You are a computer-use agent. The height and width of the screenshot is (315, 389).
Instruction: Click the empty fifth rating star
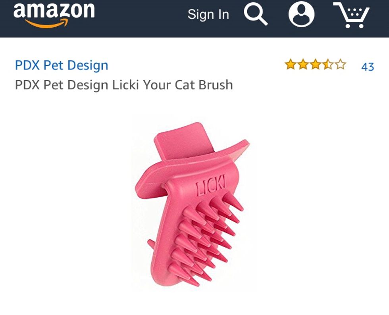[341, 65]
